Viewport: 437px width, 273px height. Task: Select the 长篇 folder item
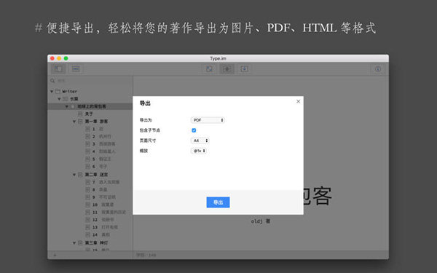point(74,99)
